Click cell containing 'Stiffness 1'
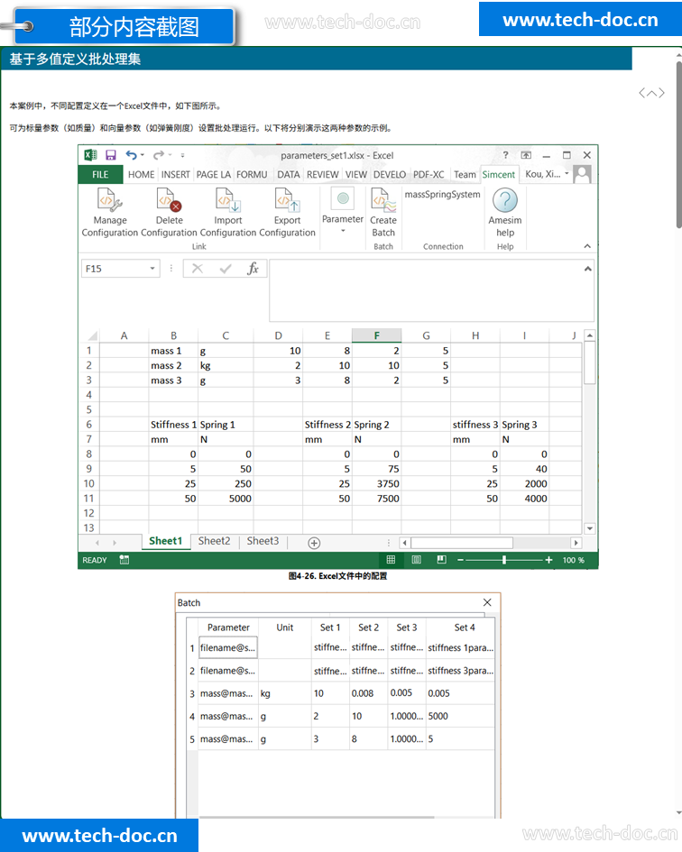Screen dimensions: 682x852 click(x=173, y=425)
